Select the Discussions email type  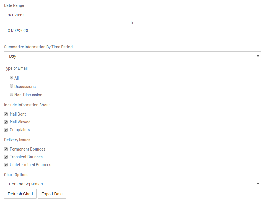click(x=11, y=86)
